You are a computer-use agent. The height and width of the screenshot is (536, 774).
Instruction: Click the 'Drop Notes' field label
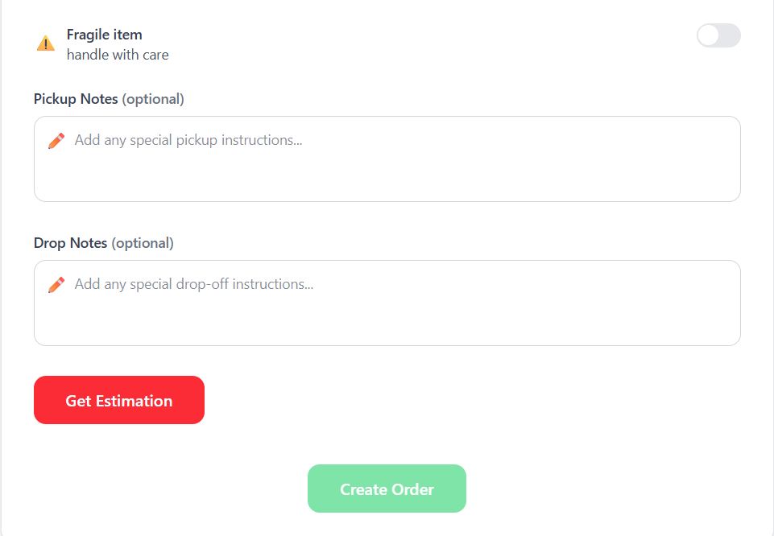[70, 243]
